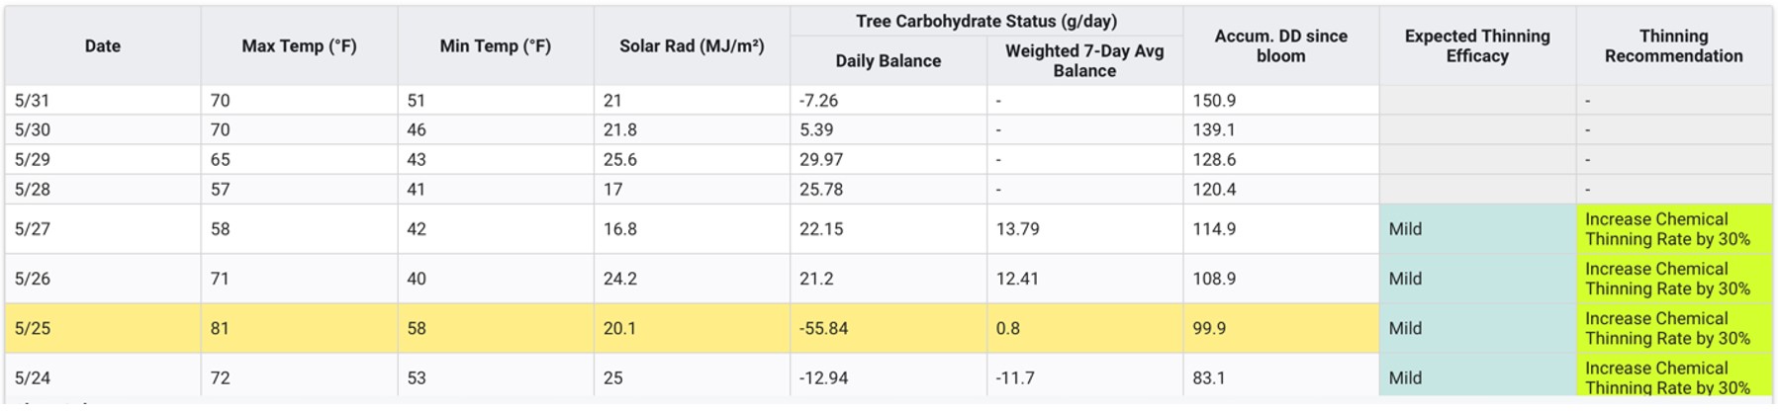Click the Accum. DD since bloom header
This screenshot has height=411, width=1778.
pos(1280,45)
